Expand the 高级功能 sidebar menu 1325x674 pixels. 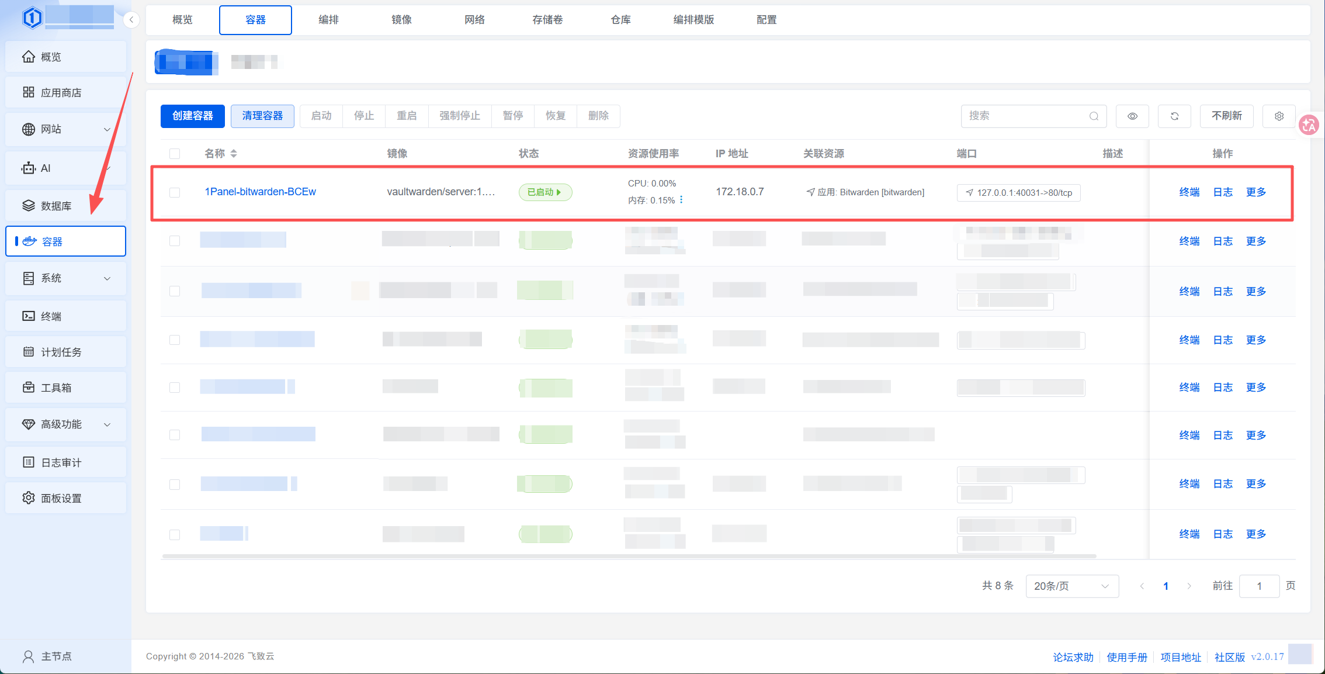[x=65, y=424]
